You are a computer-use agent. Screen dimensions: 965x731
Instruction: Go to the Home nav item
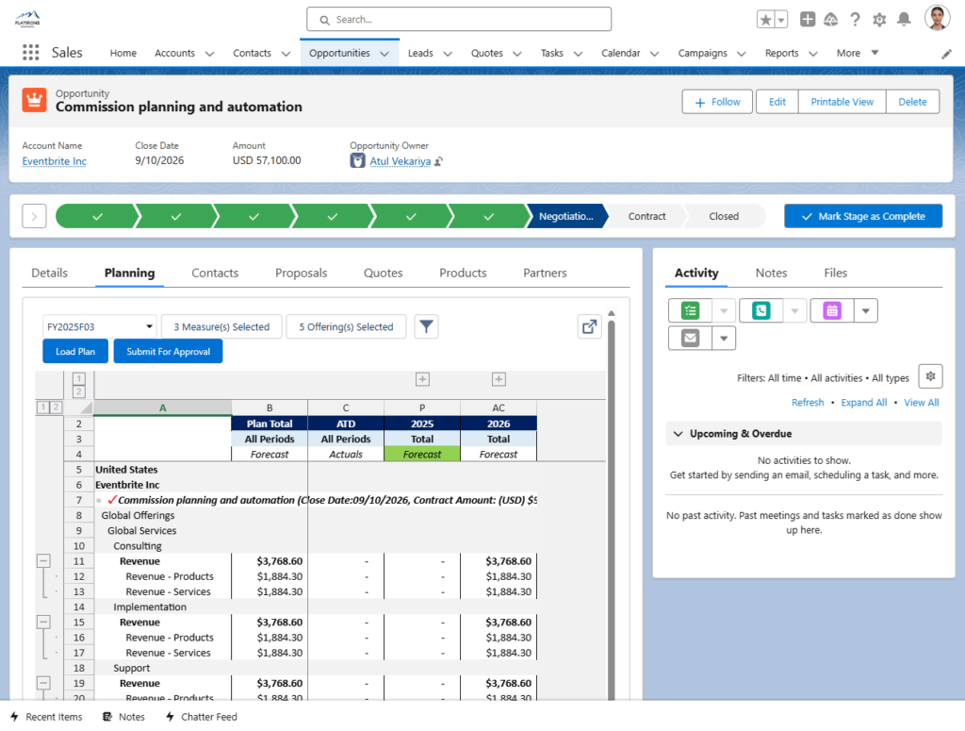coord(123,53)
